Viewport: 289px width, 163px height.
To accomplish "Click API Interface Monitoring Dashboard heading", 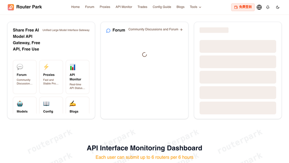I will point(144,148).
